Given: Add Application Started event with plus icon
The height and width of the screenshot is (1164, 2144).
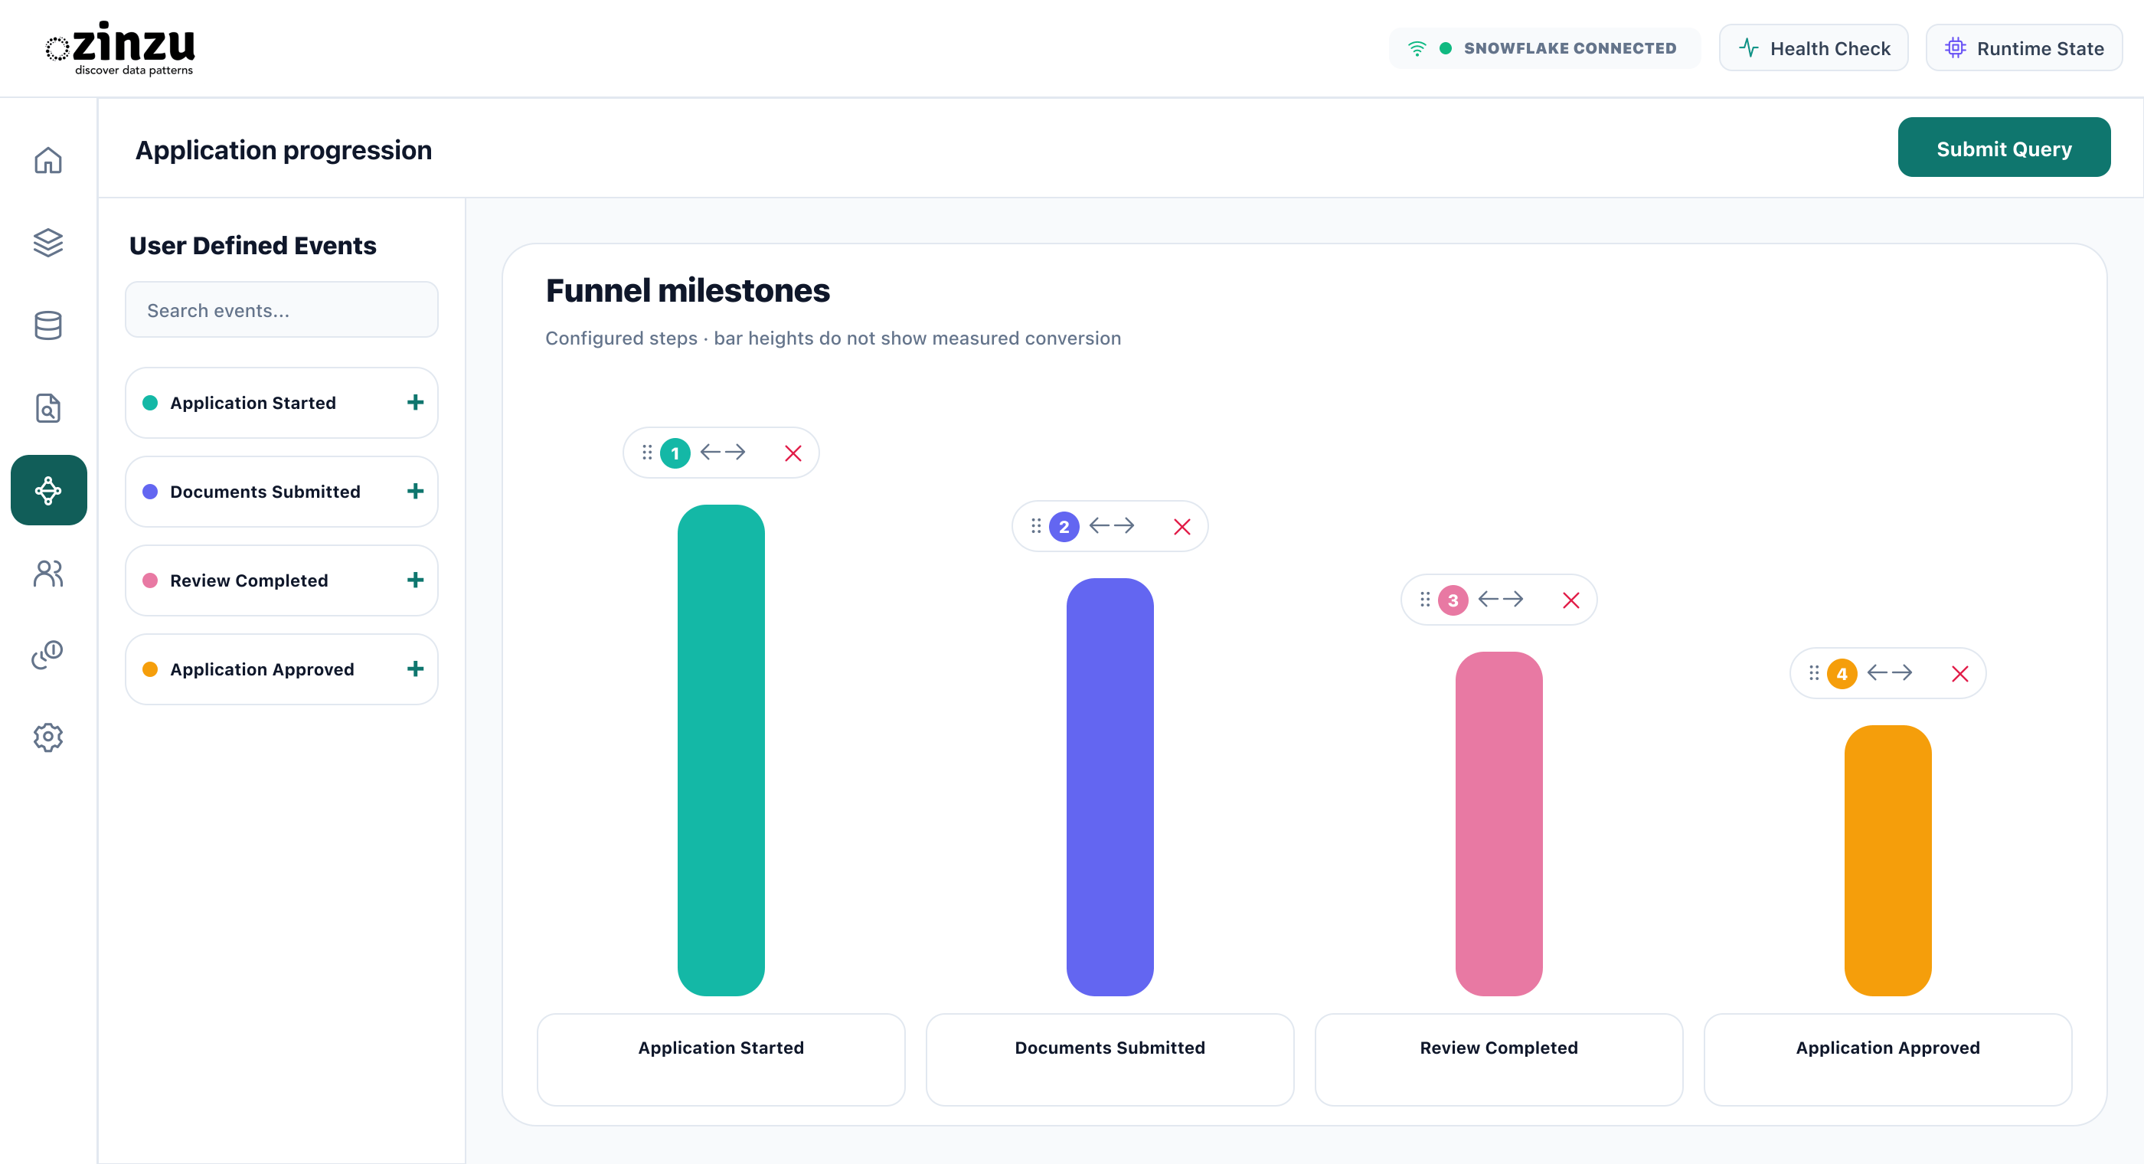Looking at the screenshot, I should pyautogui.click(x=415, y=403).
